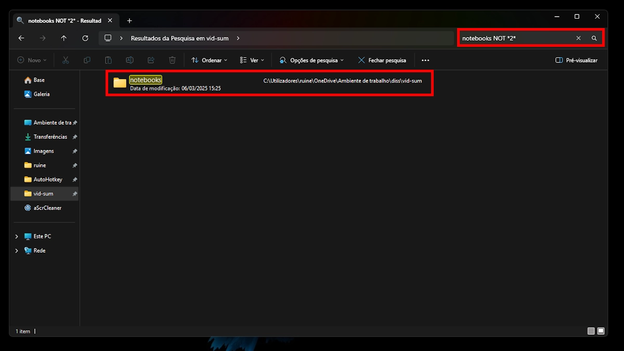Clear the search box text
624x351 pixels.
tap(578, 38)
